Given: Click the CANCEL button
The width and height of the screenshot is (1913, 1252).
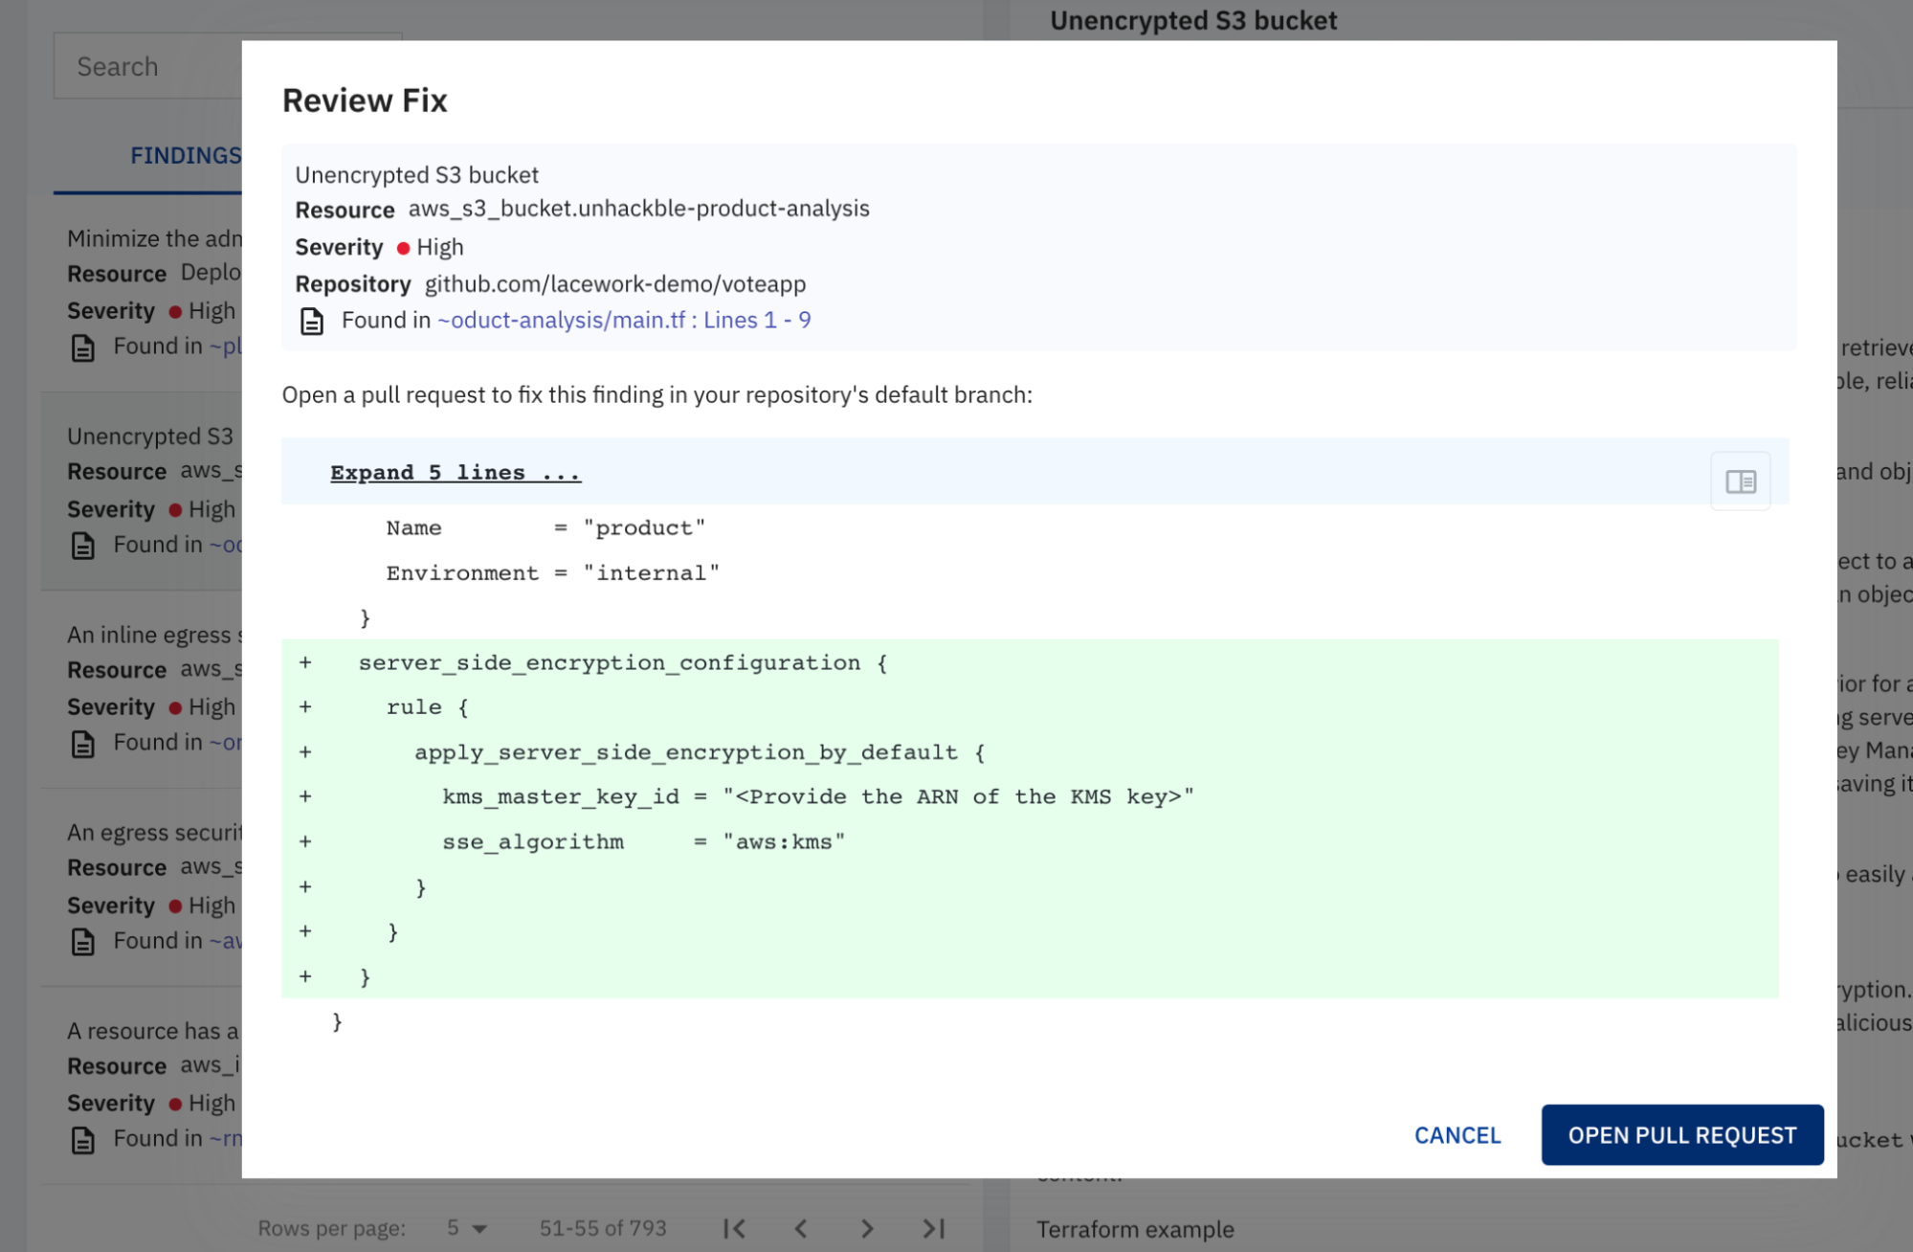Looking at the screenshot, I should pyautogui.click(x=1456, y=1134).
